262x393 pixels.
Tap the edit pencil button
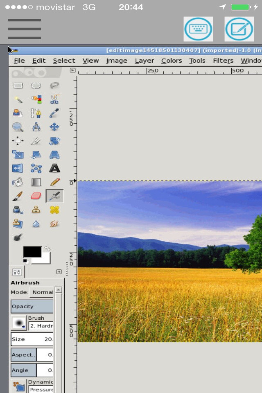(239, 29)
